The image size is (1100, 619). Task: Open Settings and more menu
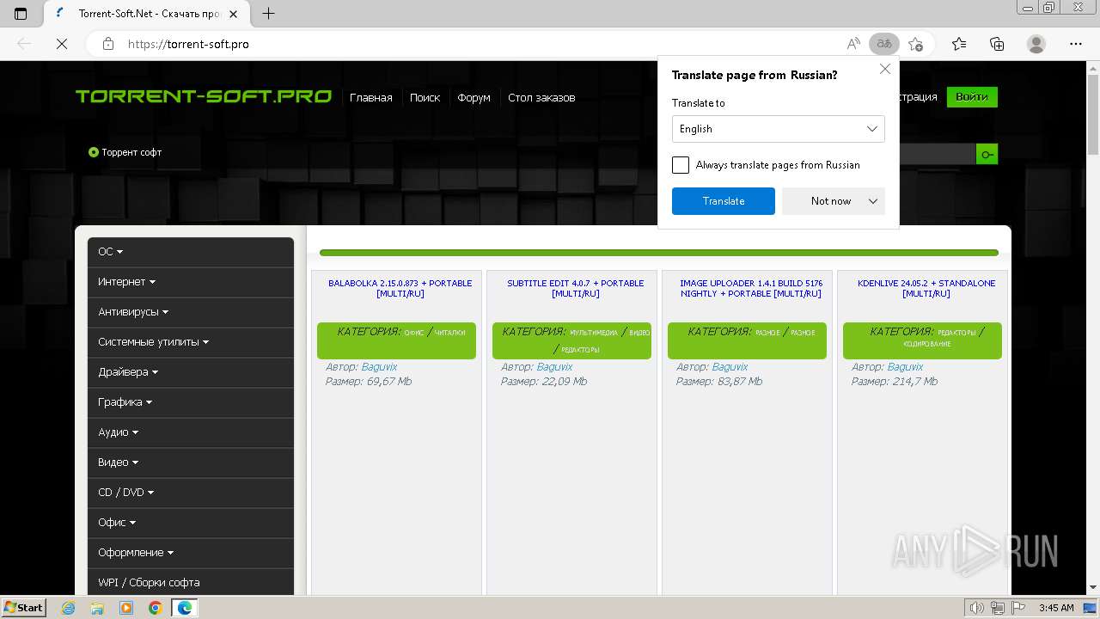[1075, 44]
